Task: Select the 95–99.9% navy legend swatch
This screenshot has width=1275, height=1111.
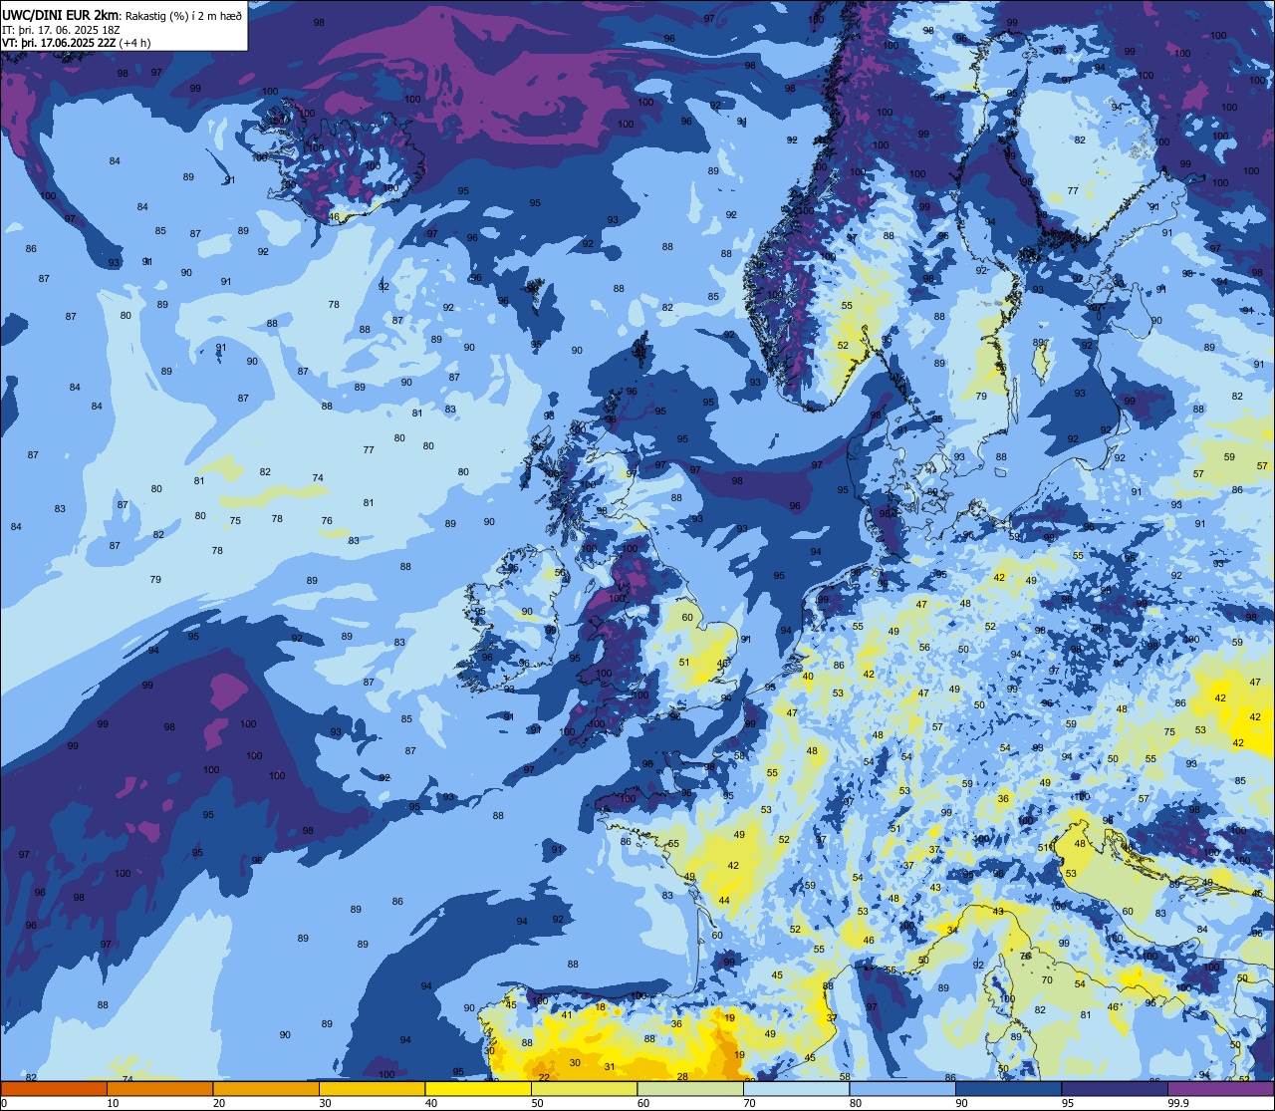Action: (x=1115, y=1088)
